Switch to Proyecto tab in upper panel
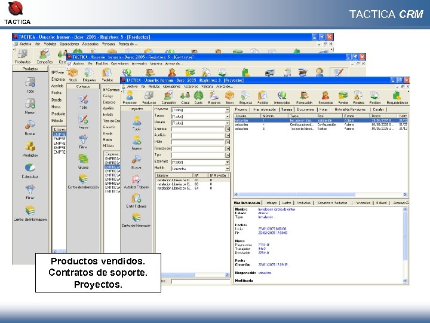The image size is (430, 323). [x=241, y=109]
